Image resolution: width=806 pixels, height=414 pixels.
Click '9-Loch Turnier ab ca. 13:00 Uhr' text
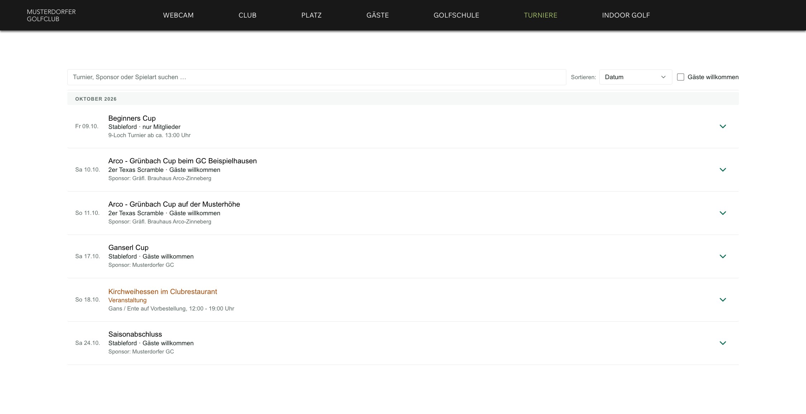pos(149,135)
